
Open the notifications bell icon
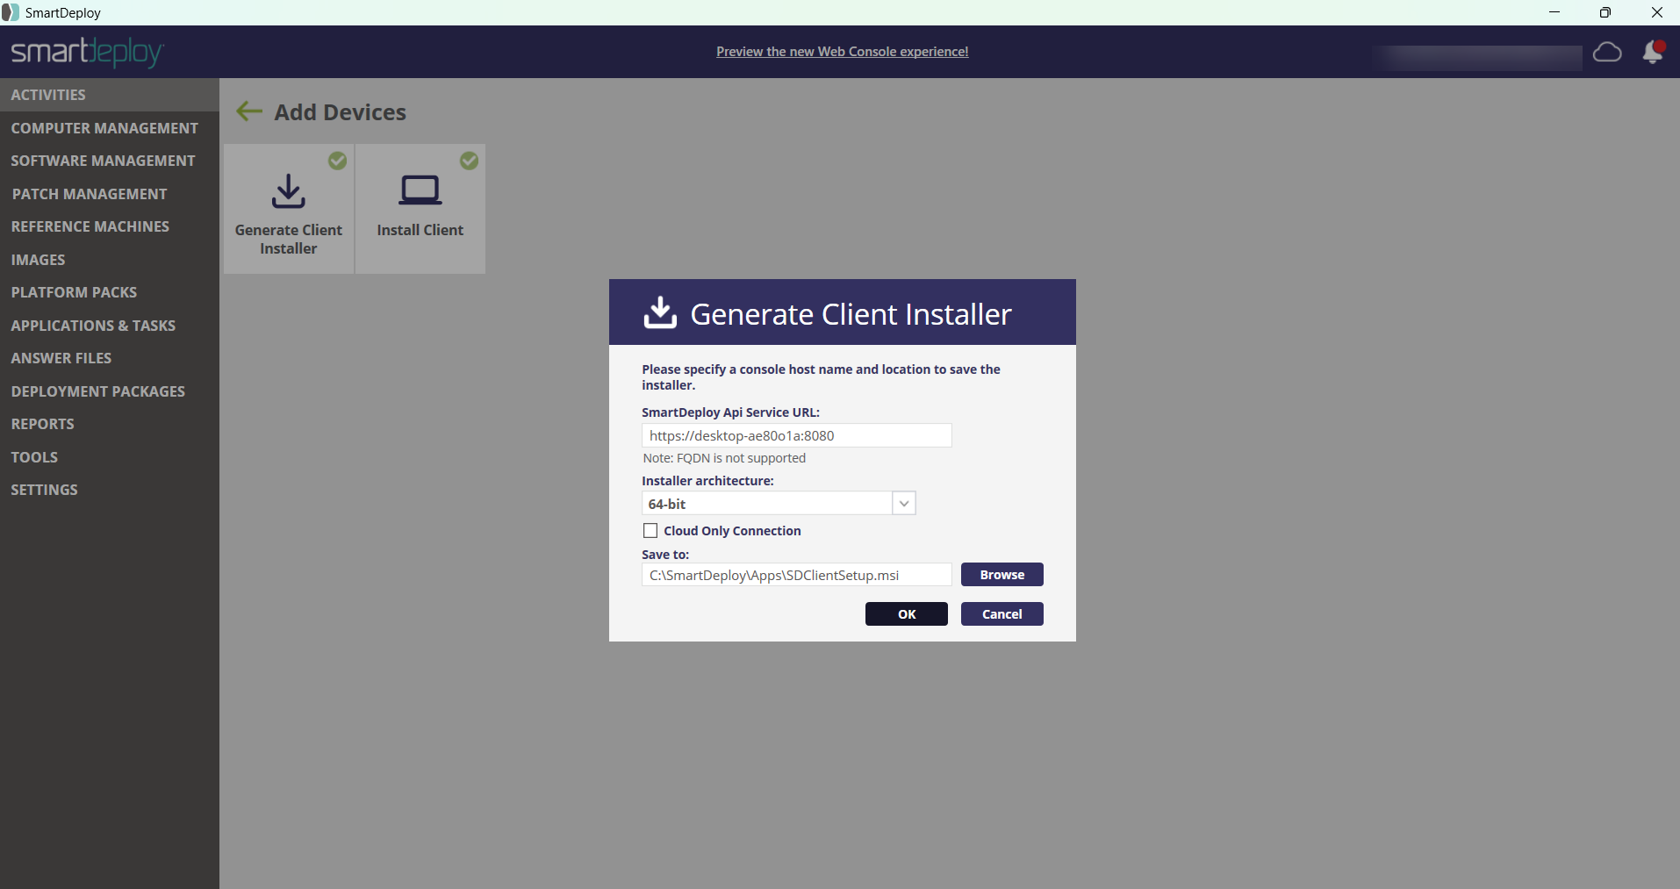coord(1653,53)
